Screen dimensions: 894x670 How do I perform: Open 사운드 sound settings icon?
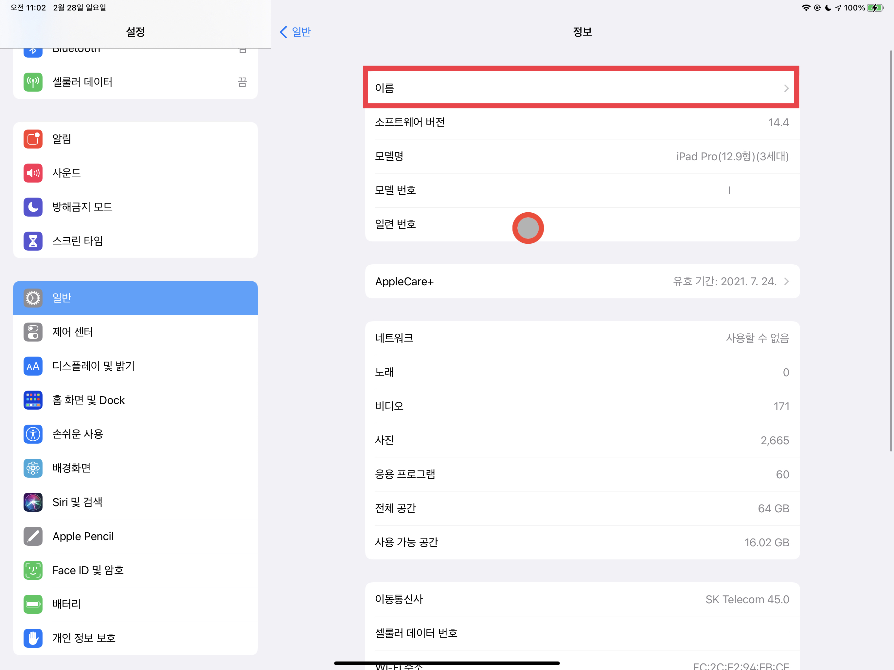(33, 173)
